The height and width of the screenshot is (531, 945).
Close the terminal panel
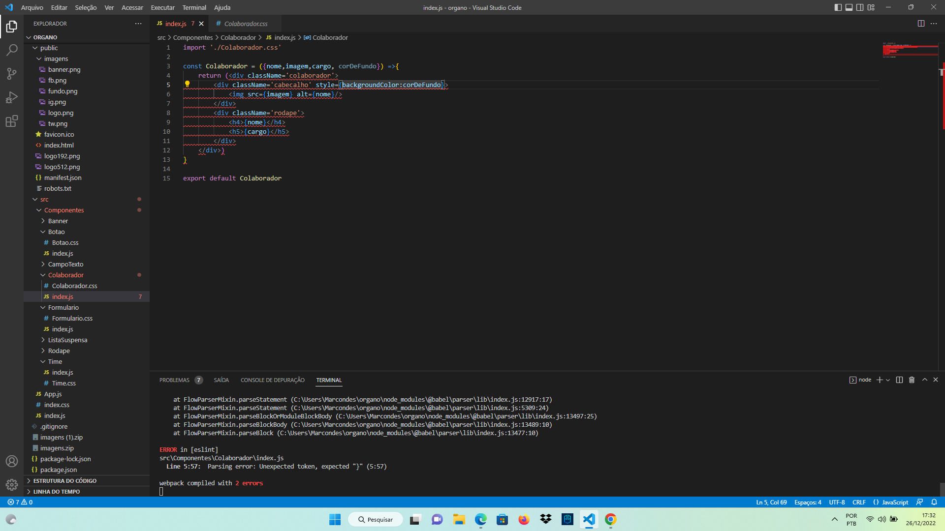pos(936,380)
